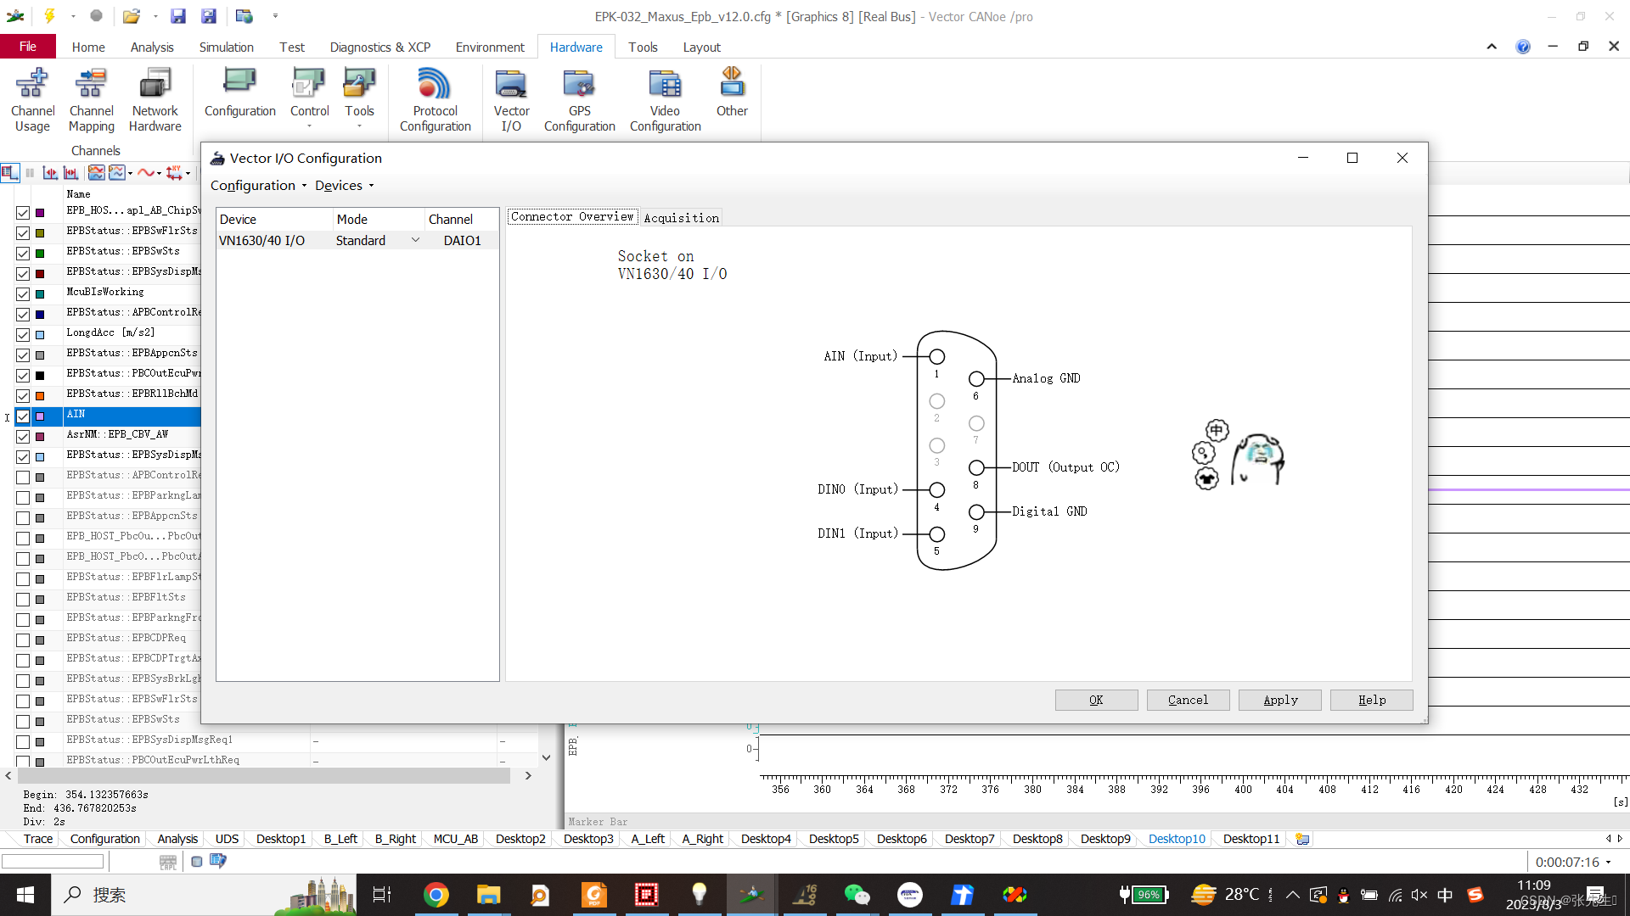Screen dimensions: 1630x916
Task: Open the Configuration dropdown in dialog
Action: pyautogui.click(x=258, y=186)
